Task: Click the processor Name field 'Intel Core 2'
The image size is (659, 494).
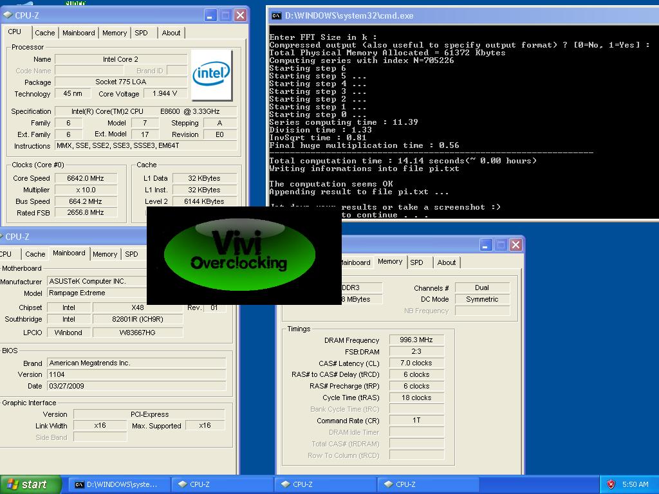Action: 120,59
